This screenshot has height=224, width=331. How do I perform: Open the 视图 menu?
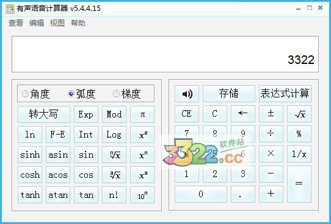[57, 23]
